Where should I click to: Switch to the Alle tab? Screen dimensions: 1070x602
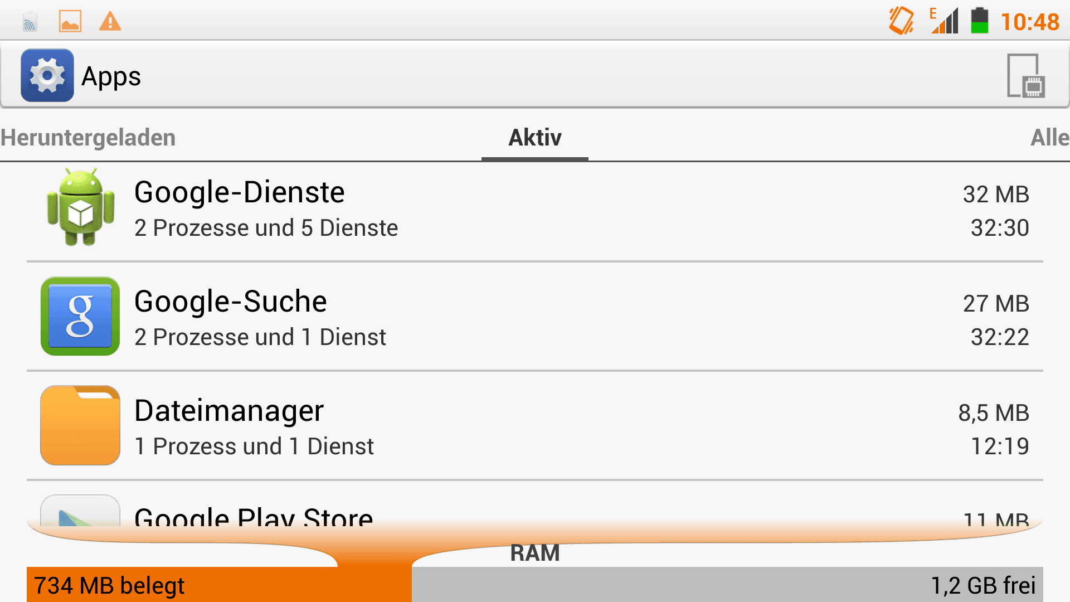click(1050, 138)
